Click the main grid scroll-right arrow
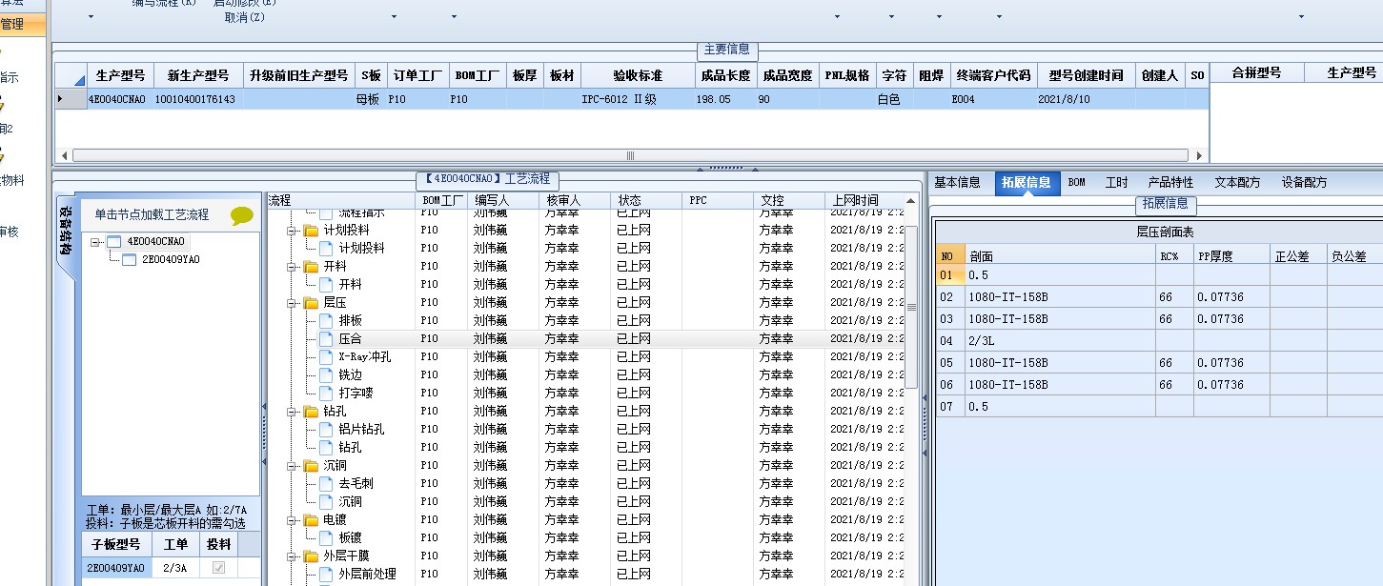 [x=1201, y=155]
